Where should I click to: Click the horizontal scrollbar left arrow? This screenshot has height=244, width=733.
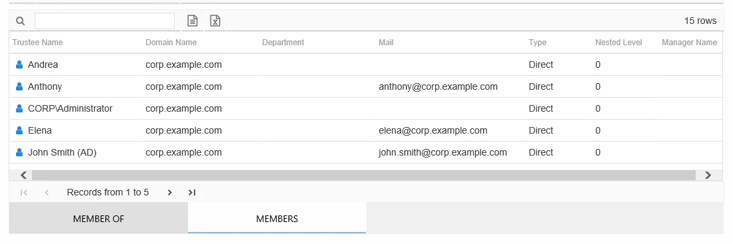pos(24,175)
